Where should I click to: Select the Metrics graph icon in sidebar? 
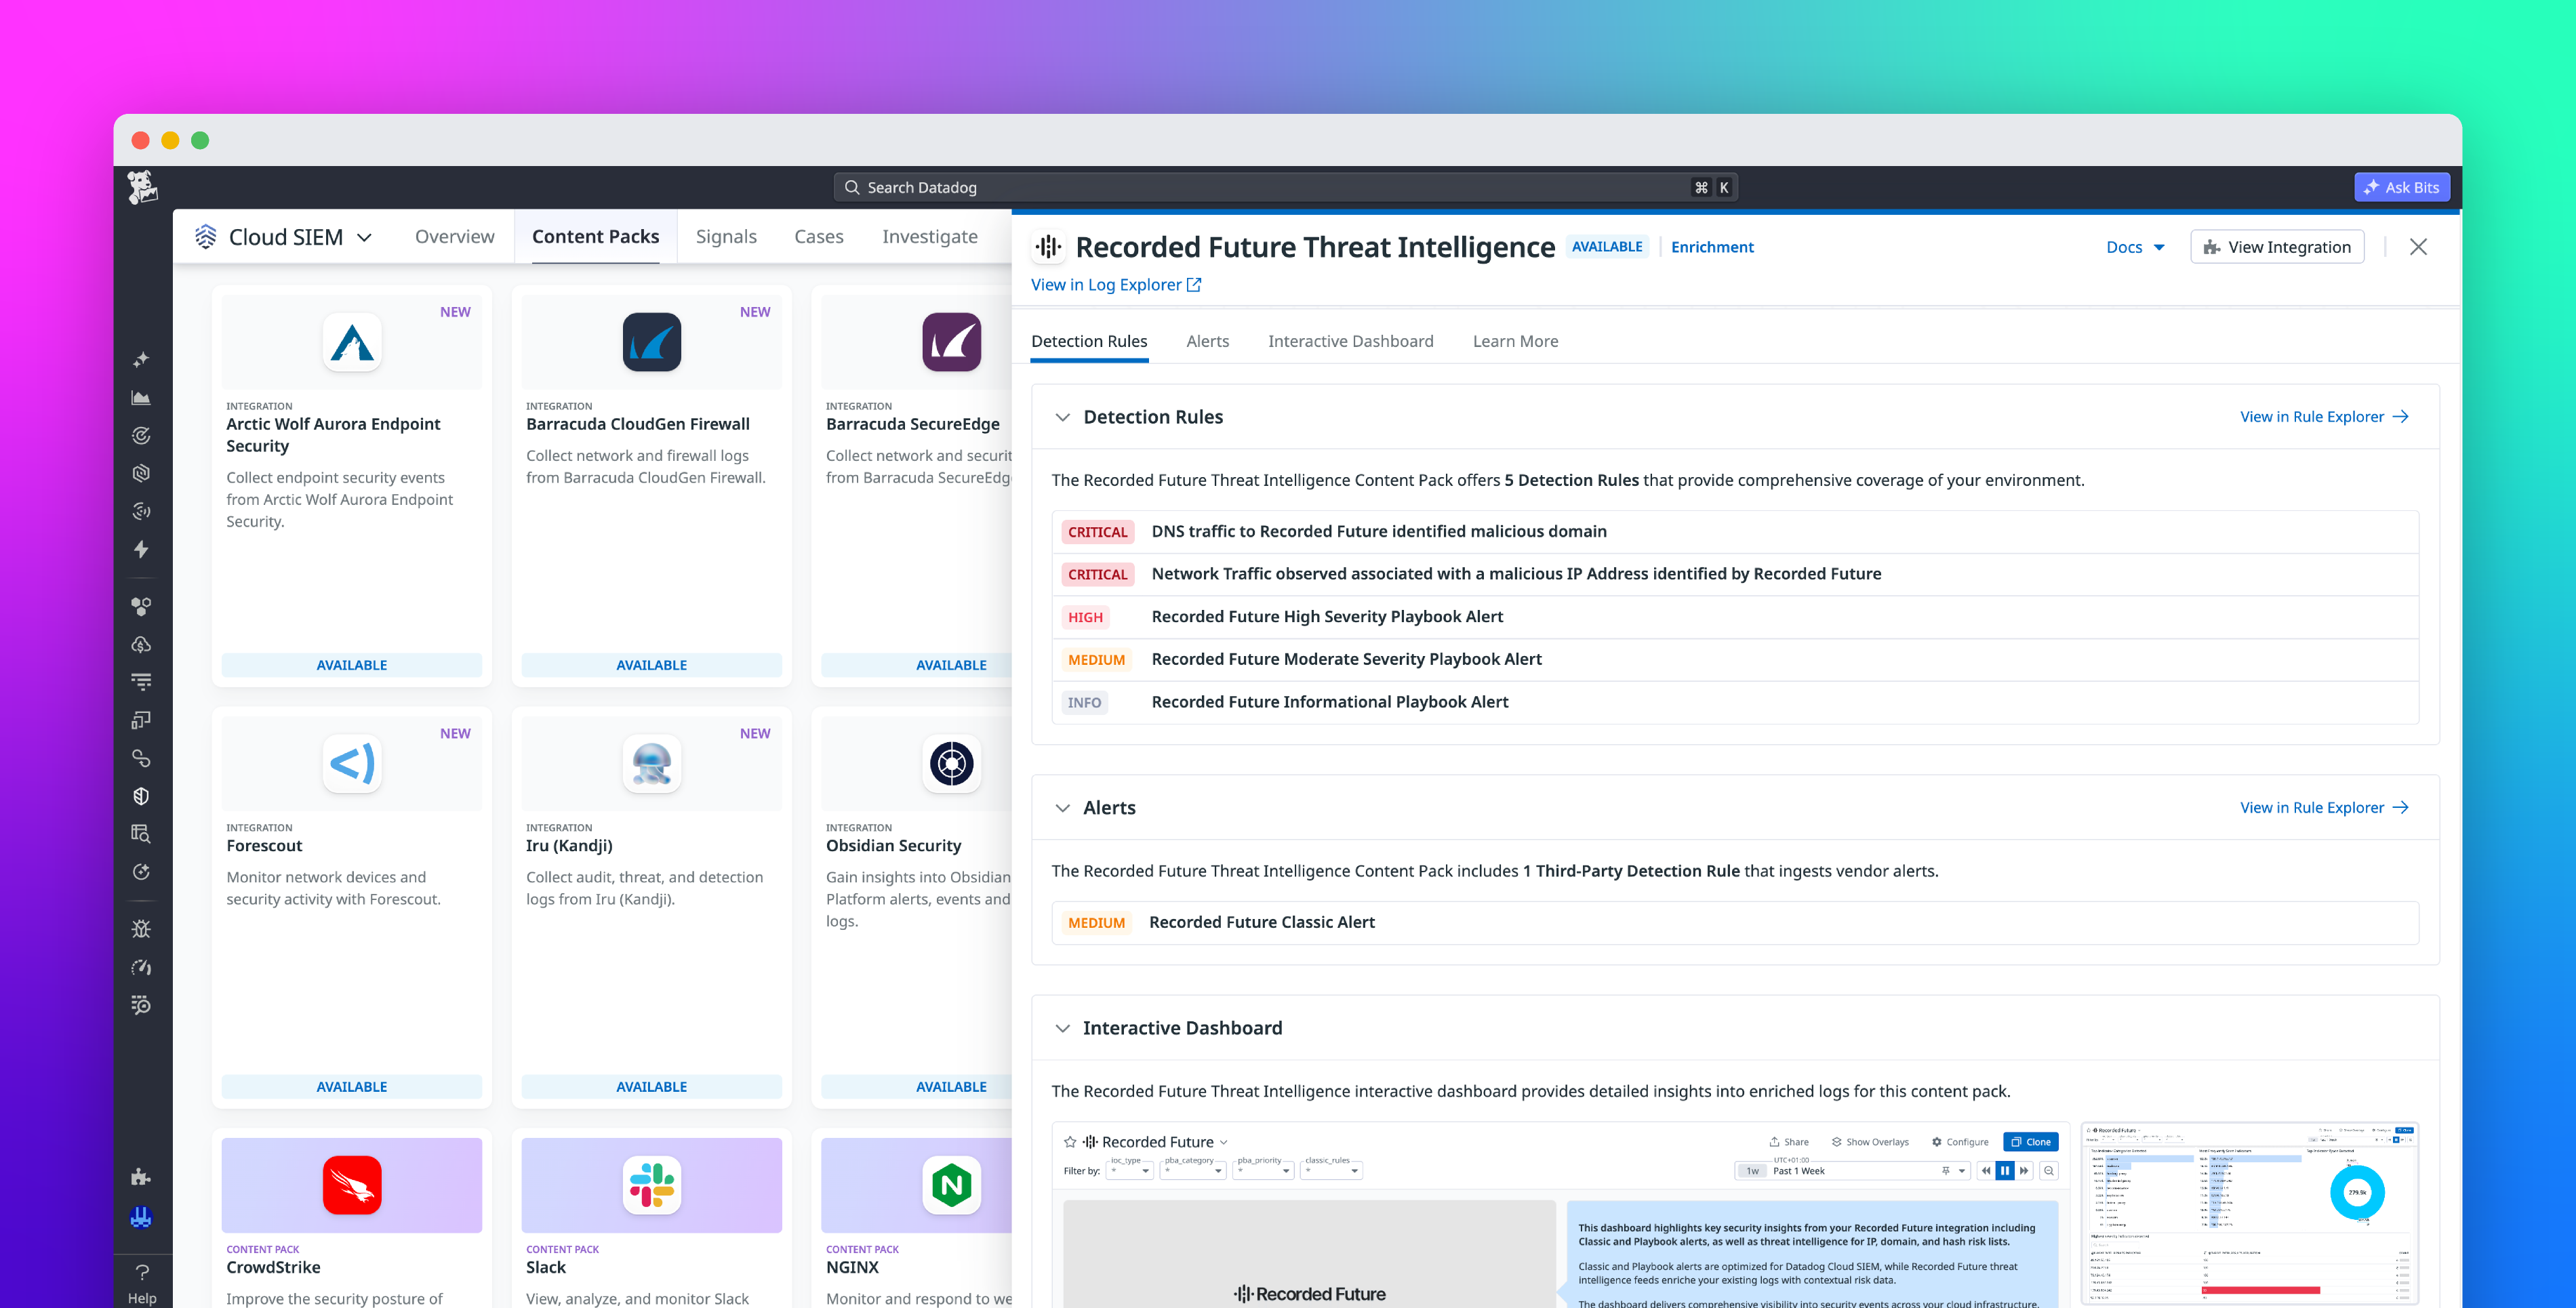141,397
